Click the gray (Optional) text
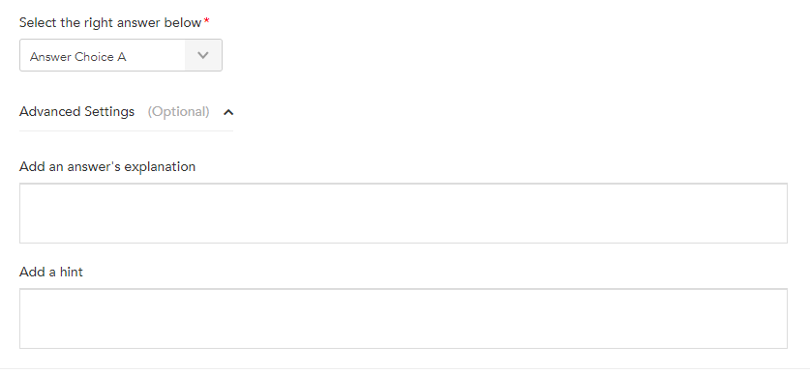This screenshot has height=374, width=810. 178,111
